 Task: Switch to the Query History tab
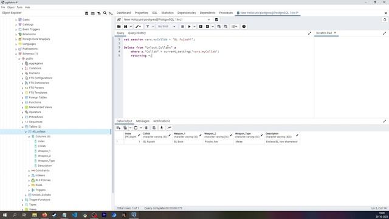pyautogui.click(x=137, y=33)
